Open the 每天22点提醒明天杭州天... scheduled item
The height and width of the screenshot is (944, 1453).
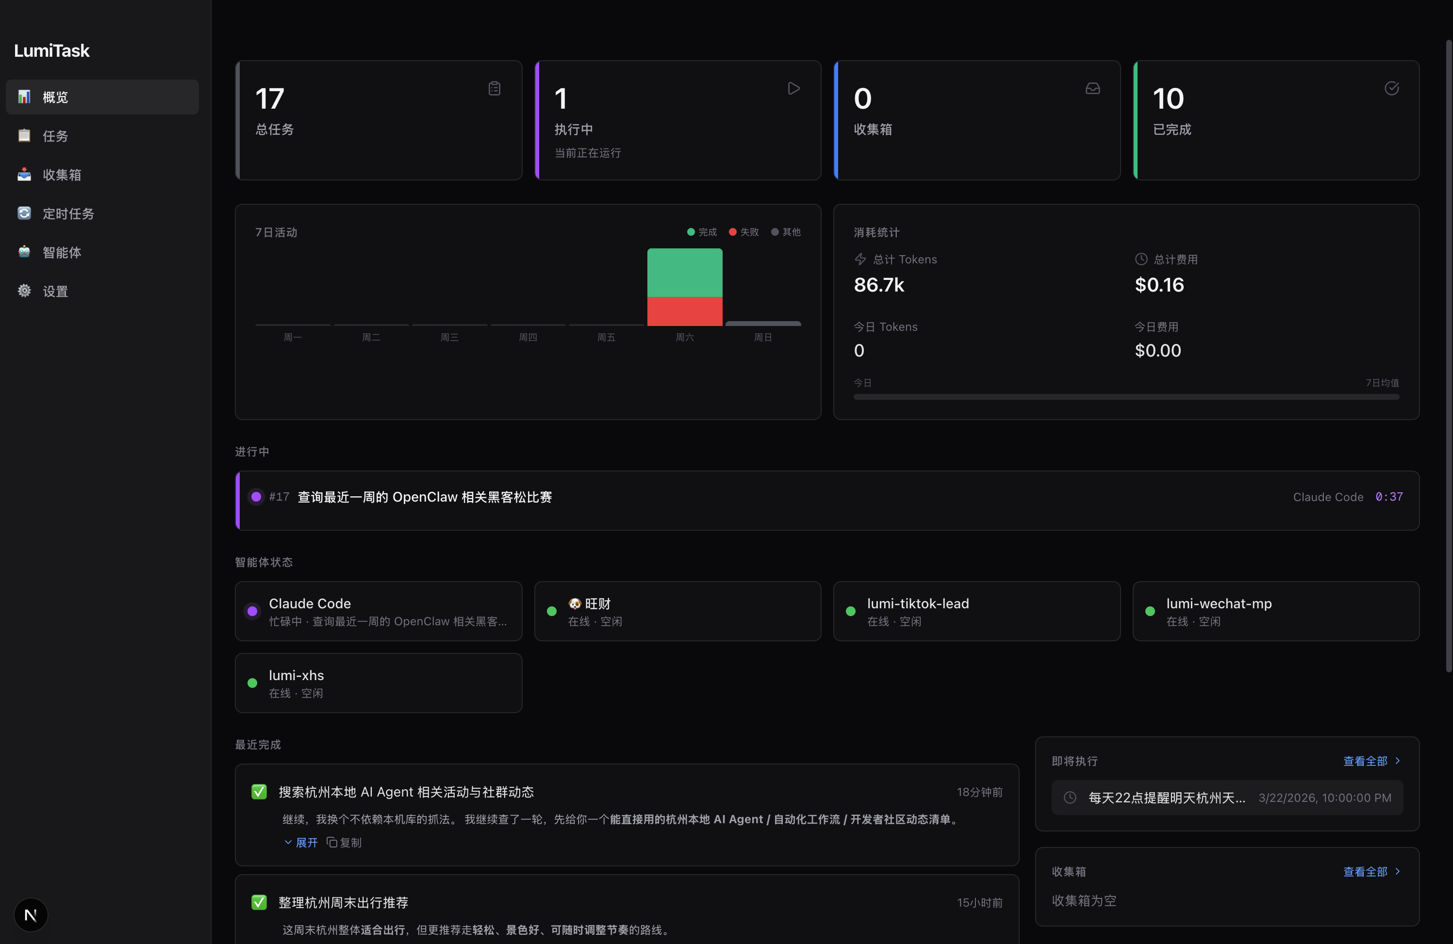point(1227,798)
